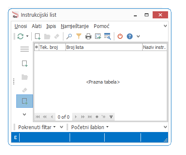
Task: Go to next page navigator button
Action: pyautogui.click(x=83, y=117)
